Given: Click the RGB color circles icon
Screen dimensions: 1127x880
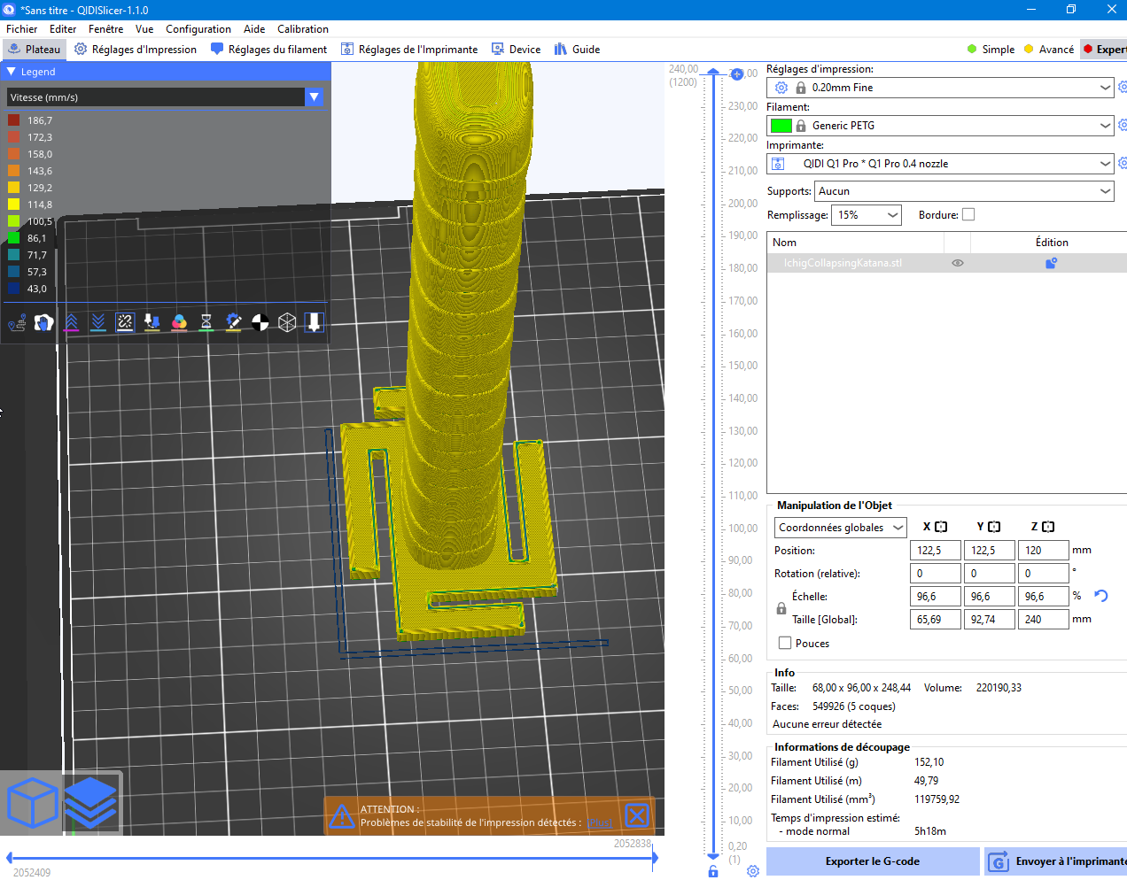Looking at the screenshot, I should pos(179,322).
